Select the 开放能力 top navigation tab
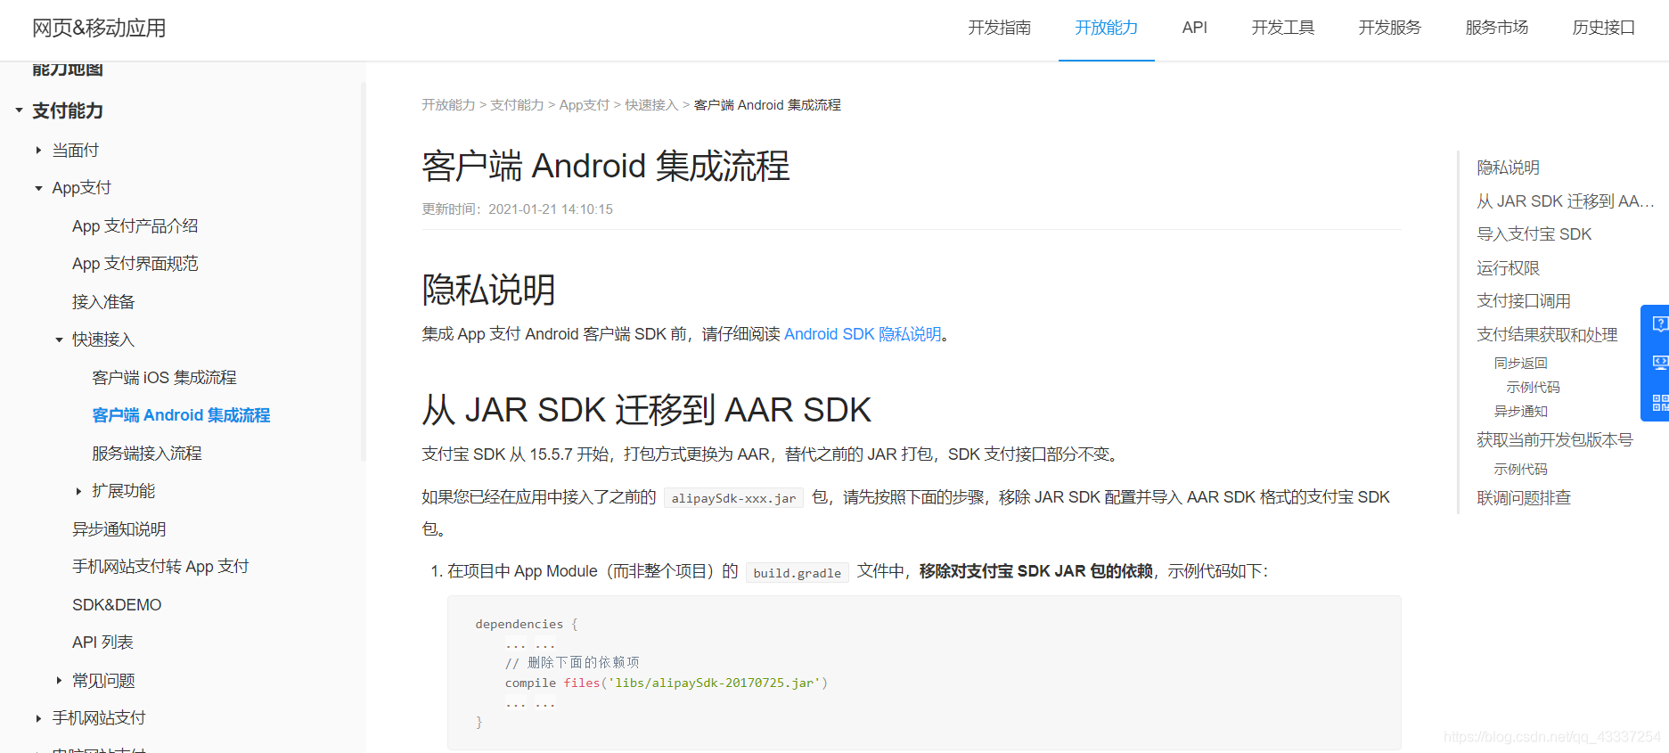 1106,28
